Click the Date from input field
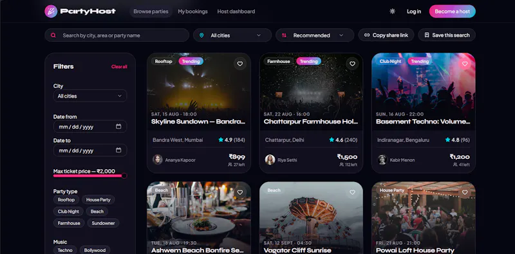Image resolution: width=515 pixels, height=254 pixels. [x=90, y=126]
